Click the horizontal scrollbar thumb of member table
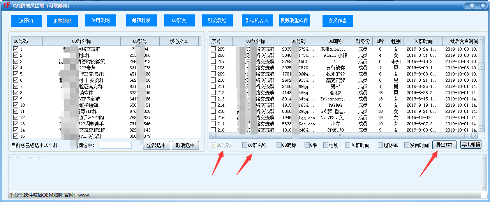The image size is (490, 202). (x=340, y=135)
